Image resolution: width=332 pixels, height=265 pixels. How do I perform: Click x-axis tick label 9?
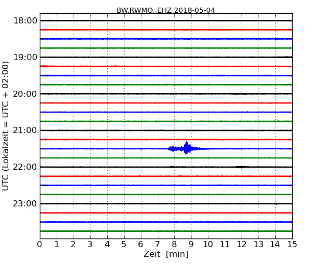[x=191, y=245]
